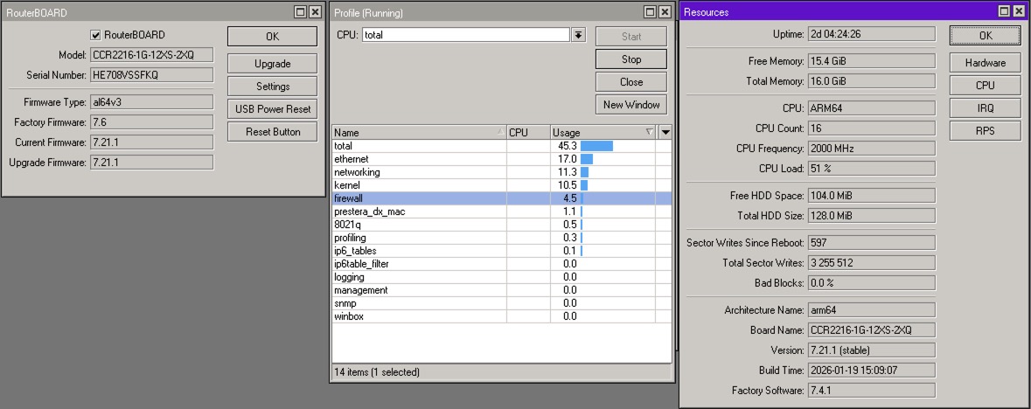Open the CPU selection dropdown arrow
Viewport: 1031px width, 409px height.
578,35
